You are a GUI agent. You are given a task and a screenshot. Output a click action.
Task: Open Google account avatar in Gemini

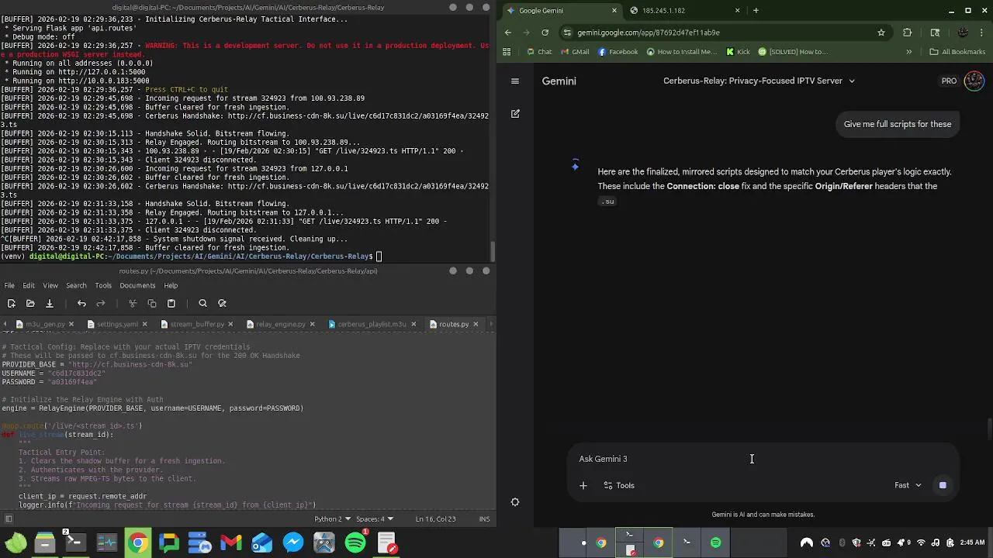(974, 81)
